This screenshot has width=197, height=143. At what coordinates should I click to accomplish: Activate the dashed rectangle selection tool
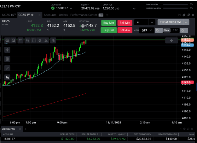[x=34, y=40]
